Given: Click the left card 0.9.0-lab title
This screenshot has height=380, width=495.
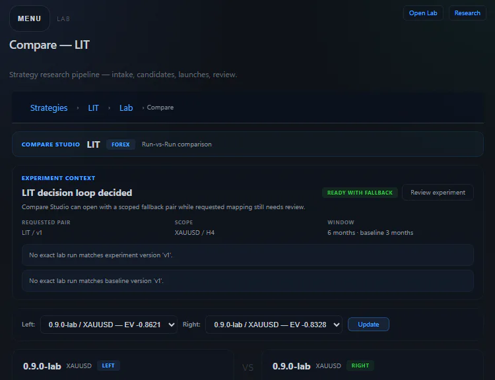Looking at the screenshot, I should coord(42,366).
